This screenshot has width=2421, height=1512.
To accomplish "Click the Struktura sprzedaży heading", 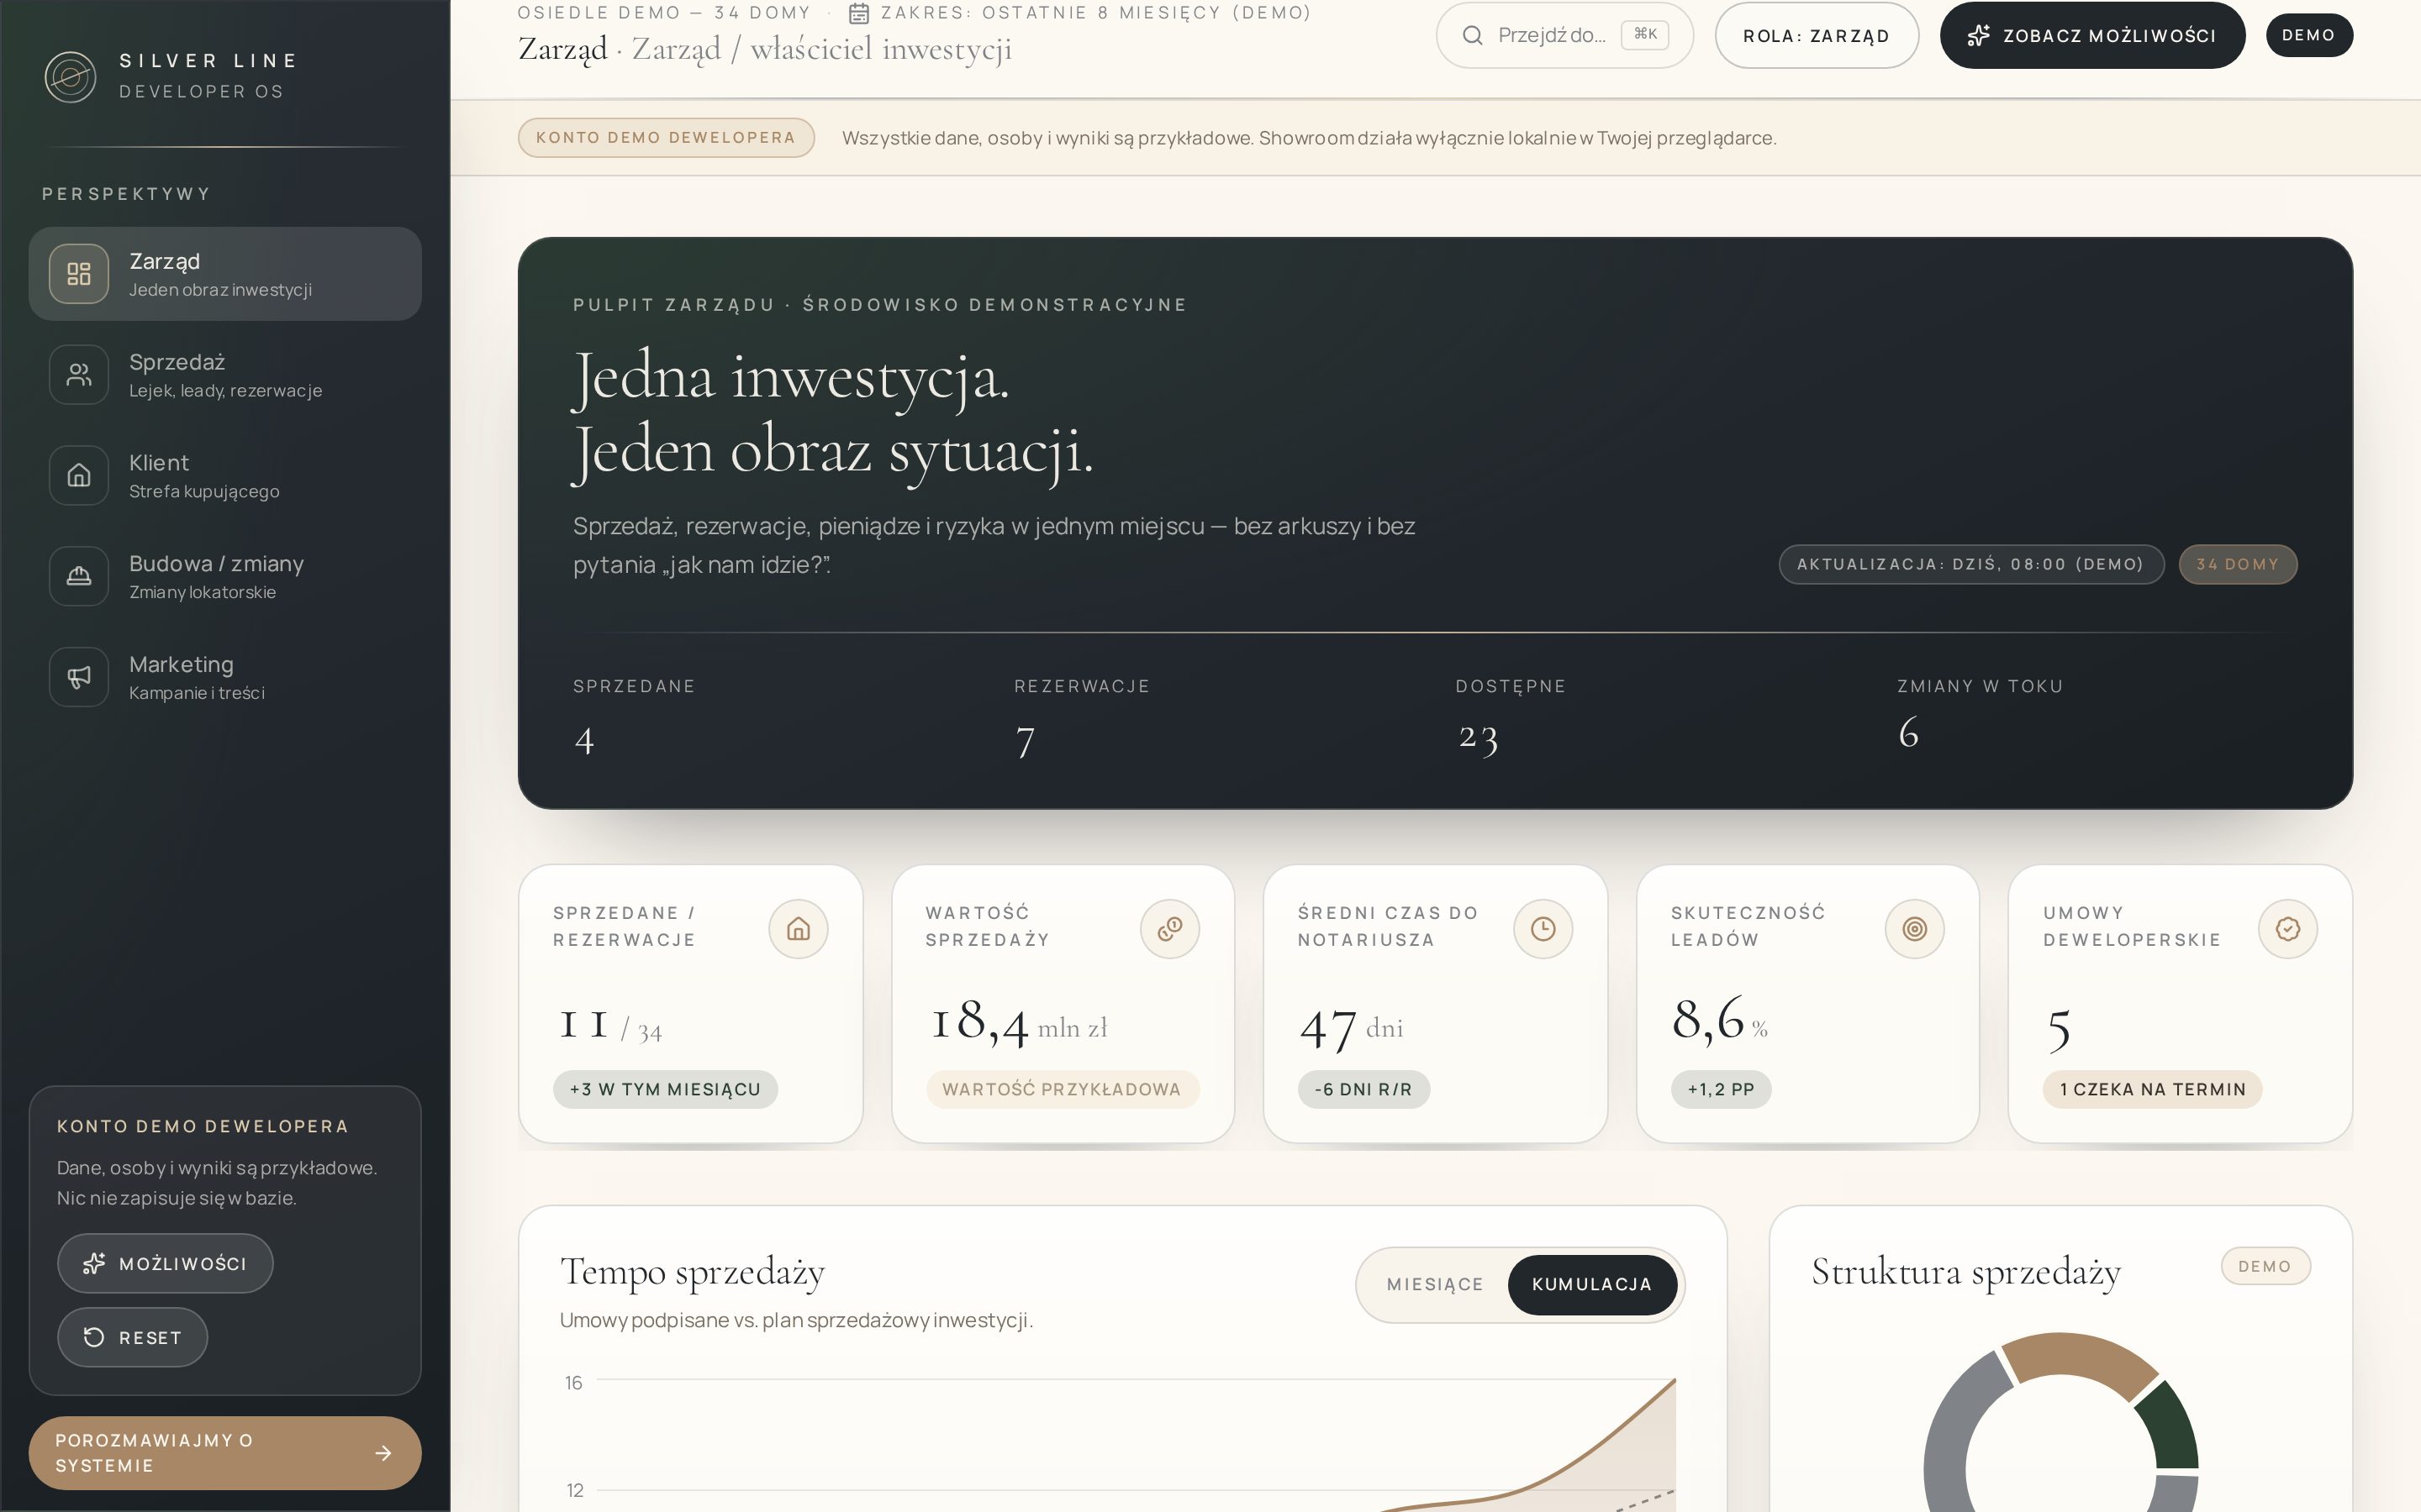I will pos(1966,1272).
